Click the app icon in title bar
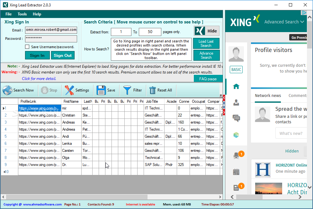The image size is (313, 209). coord(5,5)
